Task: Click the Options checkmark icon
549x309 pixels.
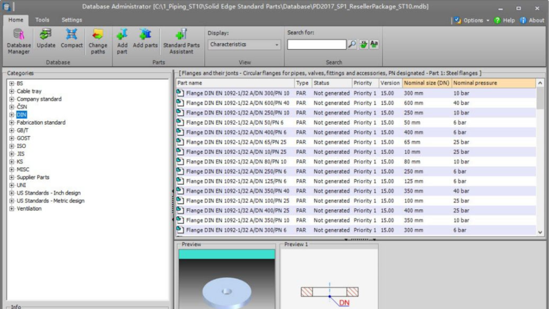Action: 458,20
